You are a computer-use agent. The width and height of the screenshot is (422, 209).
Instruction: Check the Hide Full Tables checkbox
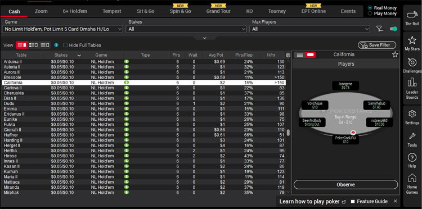(x=65, y=45)
